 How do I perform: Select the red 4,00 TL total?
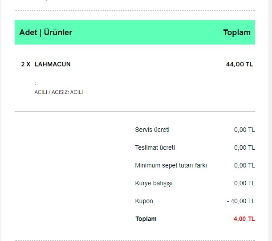(244, 219)
